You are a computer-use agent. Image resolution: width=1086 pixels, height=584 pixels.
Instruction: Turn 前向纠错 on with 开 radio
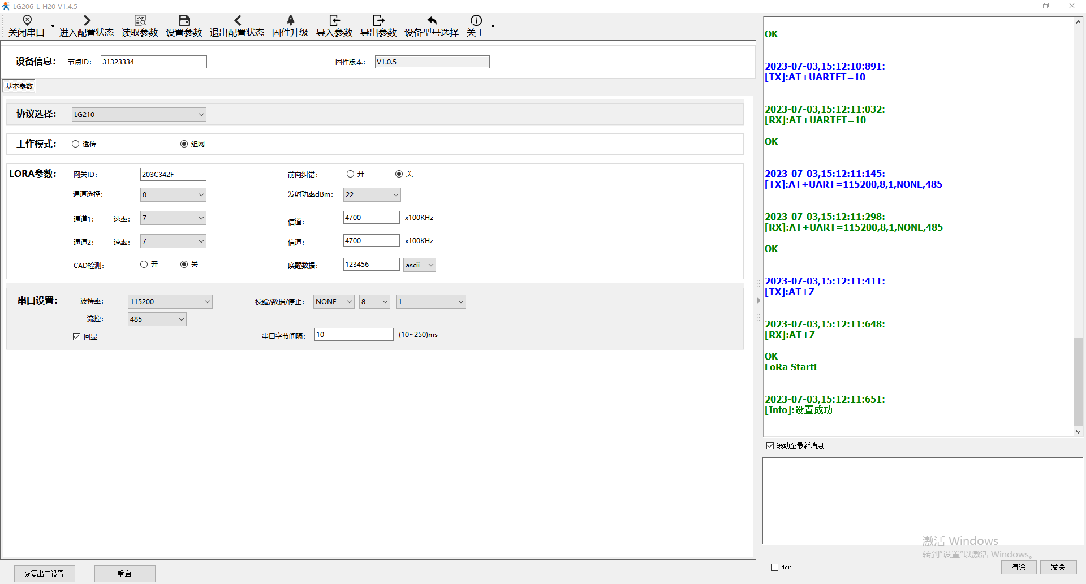pos(350,174)
